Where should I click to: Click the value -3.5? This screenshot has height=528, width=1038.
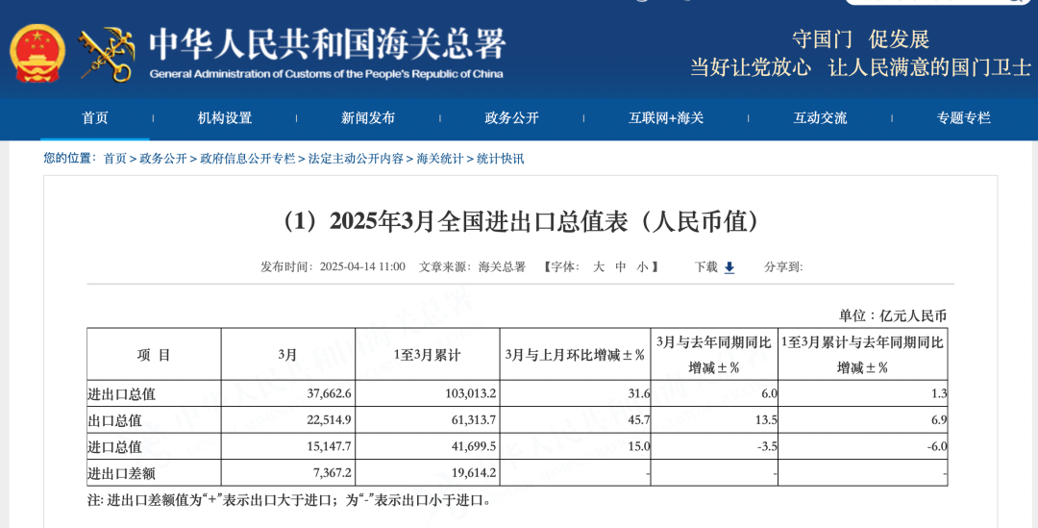[x=767, y=446]
